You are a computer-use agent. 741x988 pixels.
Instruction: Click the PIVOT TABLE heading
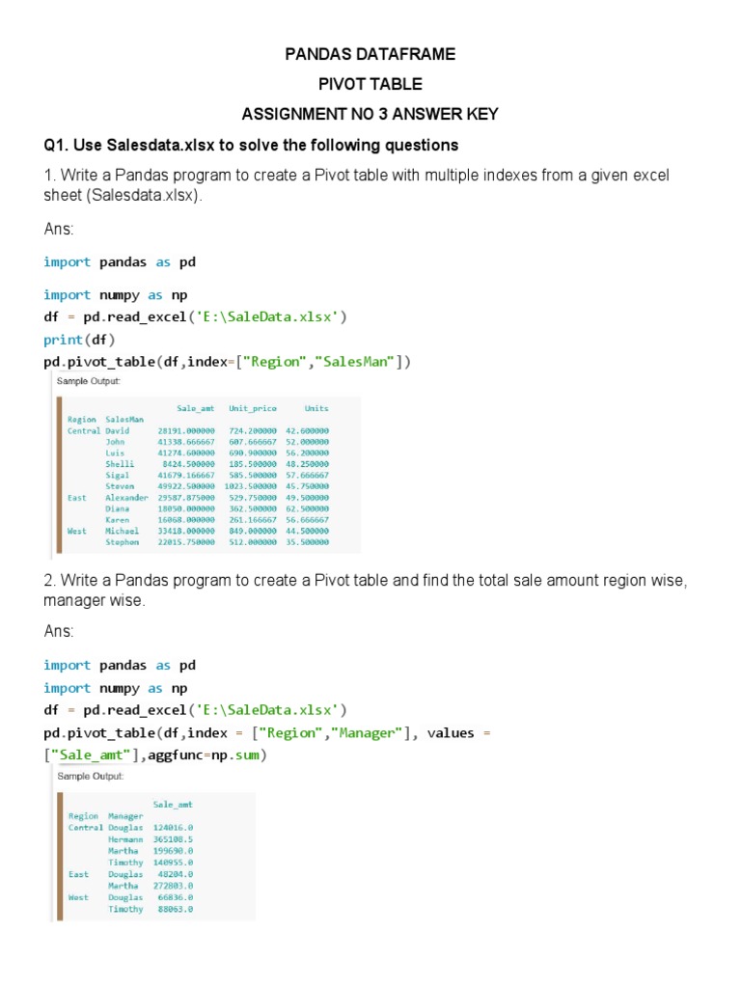370,84
